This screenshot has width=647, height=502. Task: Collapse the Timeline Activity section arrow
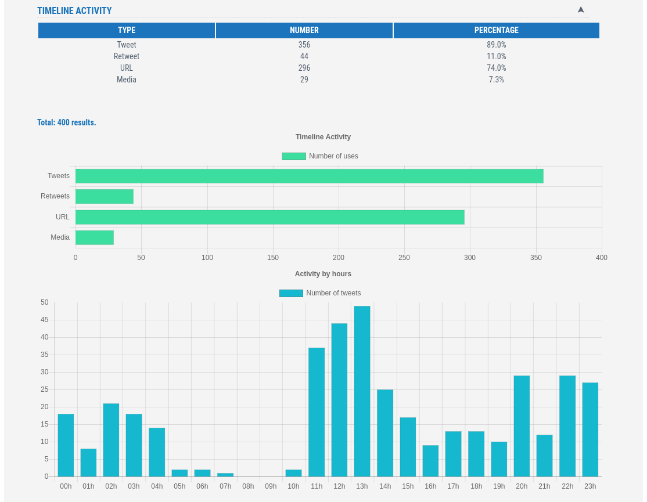click(580, 10)
